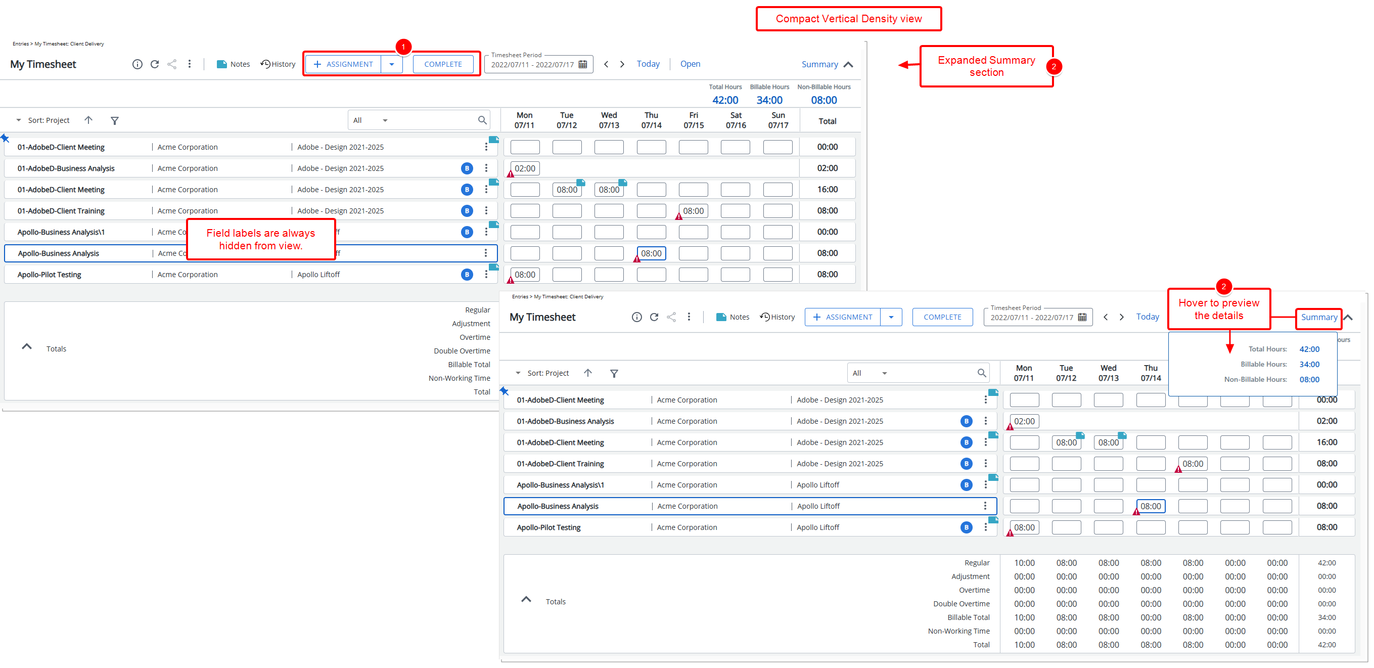Click Mon 07/11 hours for lower Apollo-Pilot Testing
1374x668 pixels.
click(1024, 527)
